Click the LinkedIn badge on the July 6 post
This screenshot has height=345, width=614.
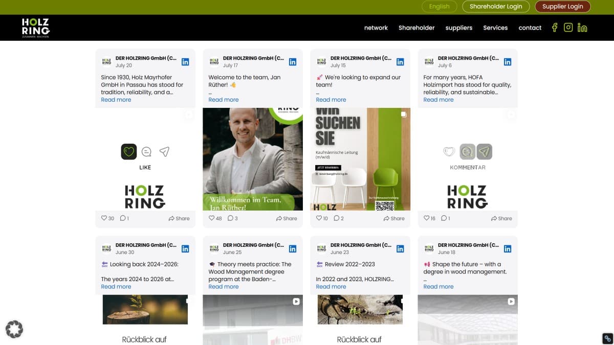click(508, 62)
